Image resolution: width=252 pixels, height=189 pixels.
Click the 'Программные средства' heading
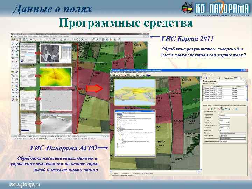126,23
